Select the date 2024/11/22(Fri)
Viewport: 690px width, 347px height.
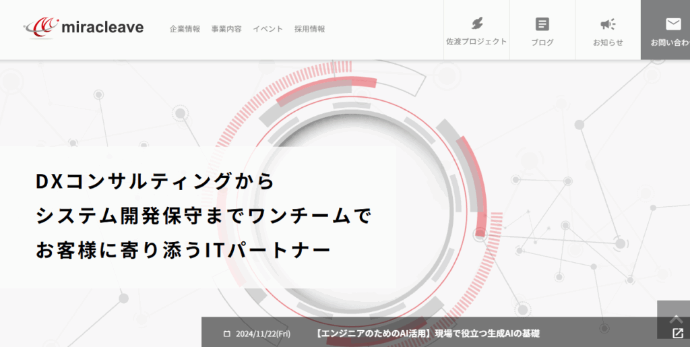263,334
